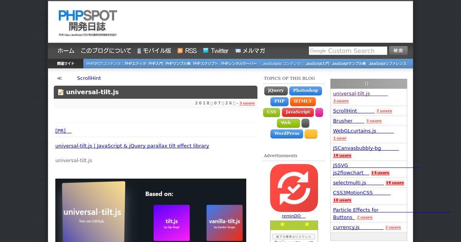Open JavaScriptサンプル集 link
The image size is (461, 242).
pos(349,64)
